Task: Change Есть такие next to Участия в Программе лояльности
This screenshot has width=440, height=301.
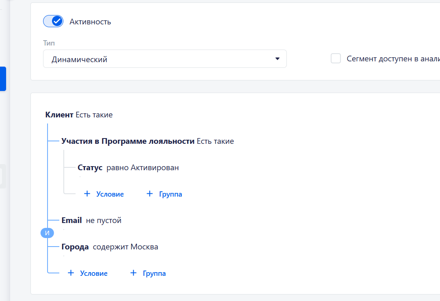Action: (215, 141)
